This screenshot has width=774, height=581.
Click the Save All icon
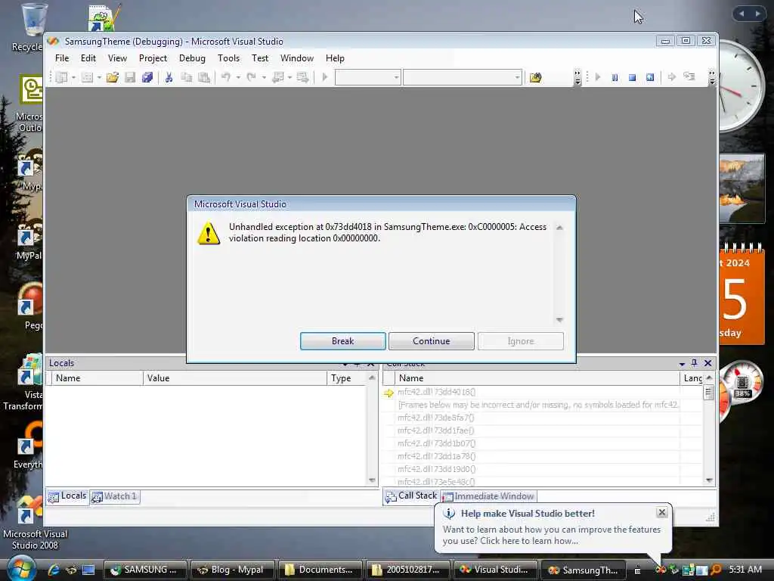(x=147, y=78)
